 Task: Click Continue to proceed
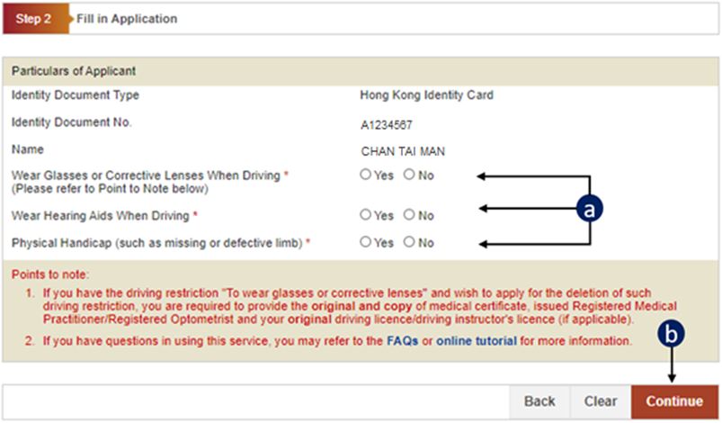click(673, 401)
